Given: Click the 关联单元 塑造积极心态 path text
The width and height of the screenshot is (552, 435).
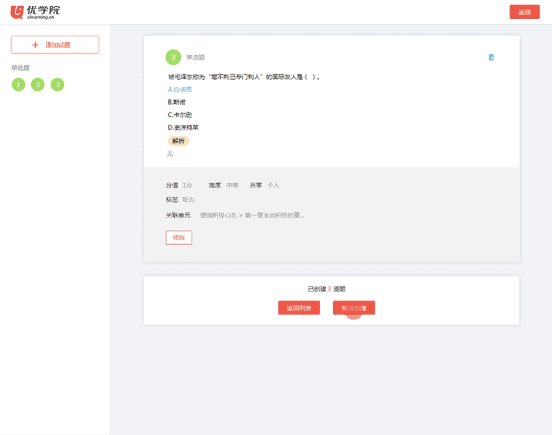Looking at the screenshot, I should (x=252, y=216).
